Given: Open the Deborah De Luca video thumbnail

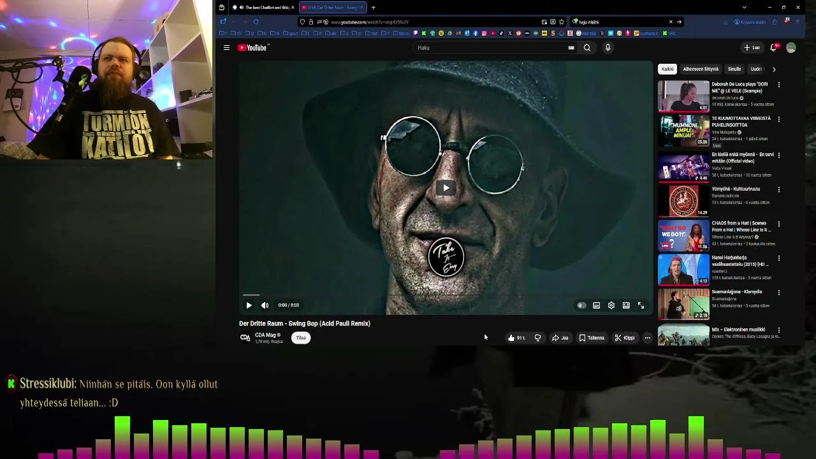Looking at the screenshot, I should pyautogui.click(x=683, y=96).
